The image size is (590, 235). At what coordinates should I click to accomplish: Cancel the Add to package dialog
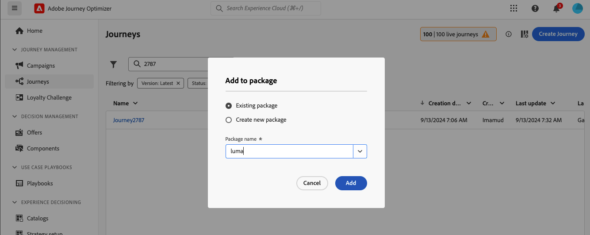[x=312, y=183]
